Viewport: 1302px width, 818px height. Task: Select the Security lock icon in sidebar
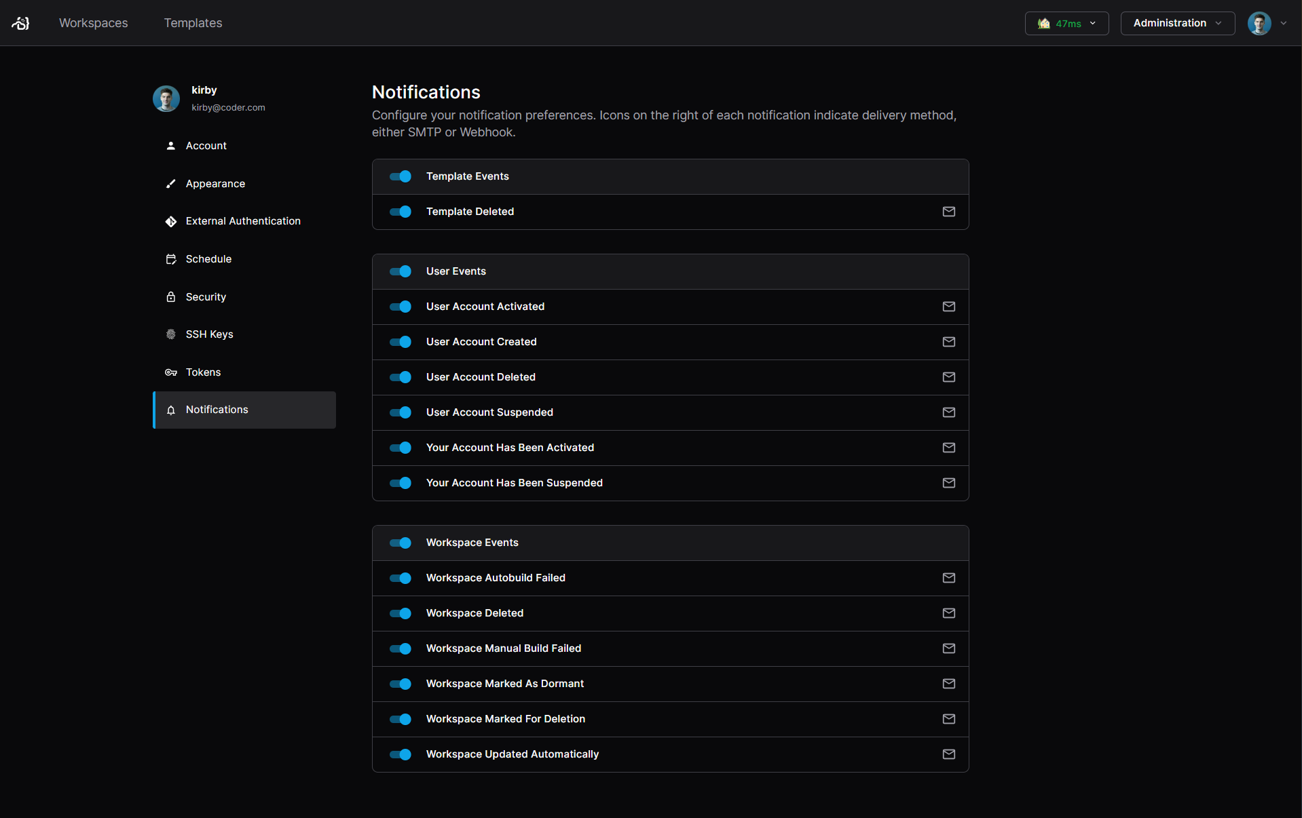pos(170,296)
